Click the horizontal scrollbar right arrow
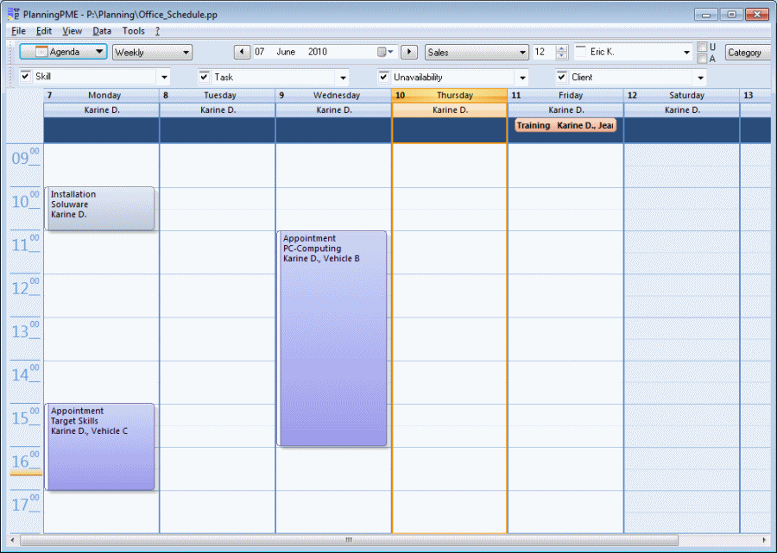 coord(764,540)
